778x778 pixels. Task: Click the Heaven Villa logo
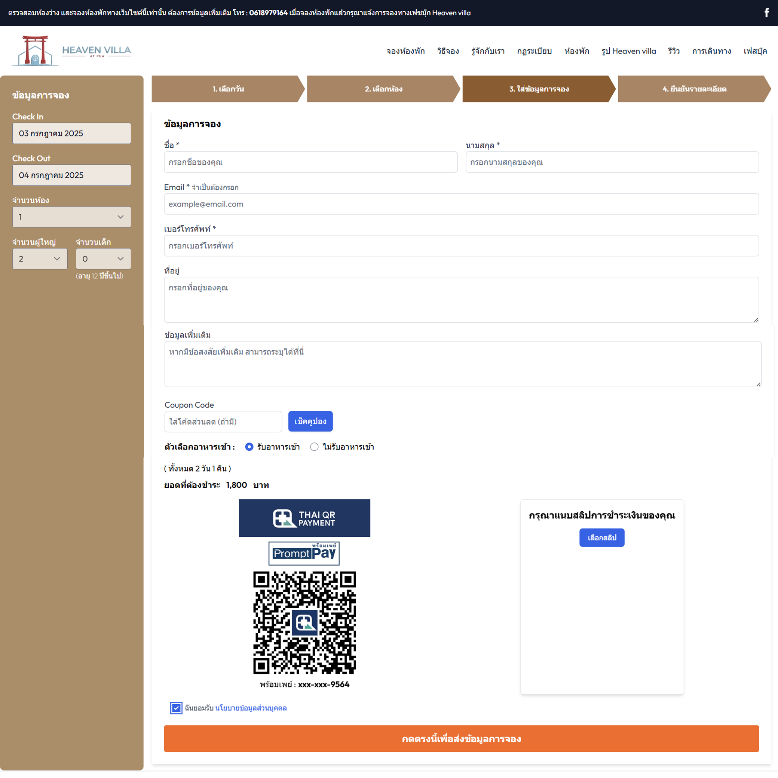[x=71, y=51]
